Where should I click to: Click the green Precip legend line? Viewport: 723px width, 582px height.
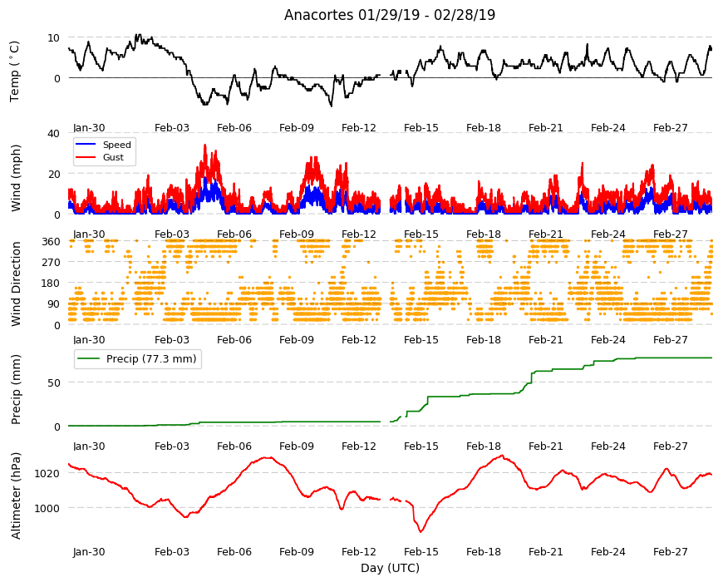coord(89,359)
